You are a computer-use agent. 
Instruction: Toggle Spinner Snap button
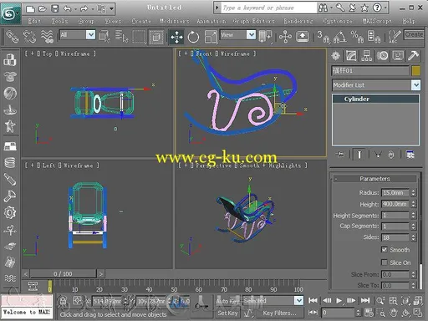click(374, 37)
